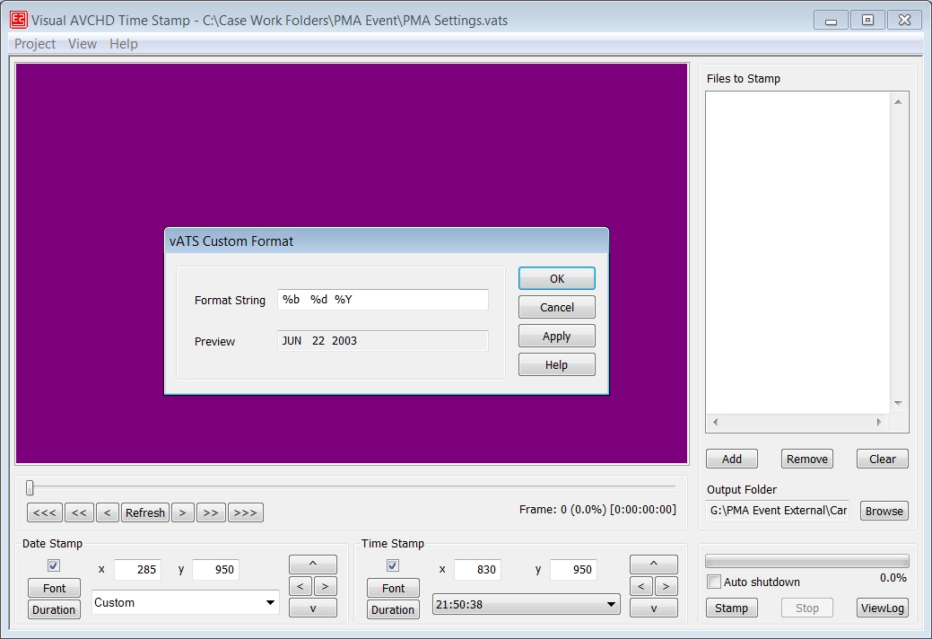
Task: Start stamping with the Stamp button
Action: (x=732, y=608)
